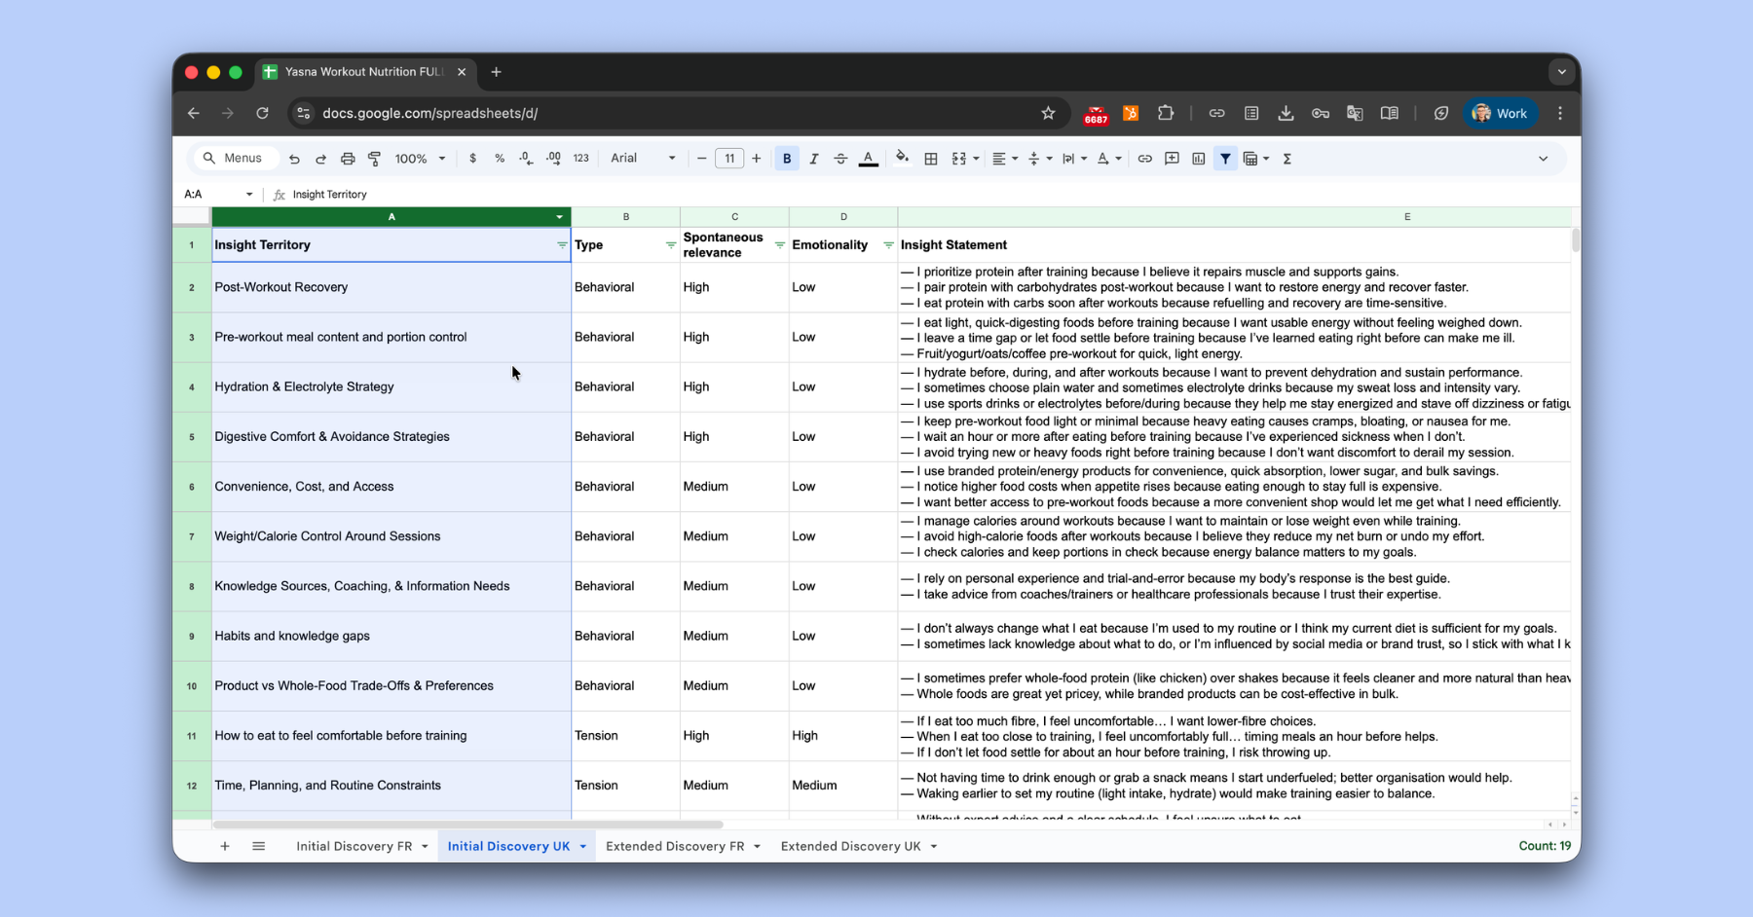The image size is (1753, 917).
Task: Select the Paint format tool
Action: pos(374,159)
